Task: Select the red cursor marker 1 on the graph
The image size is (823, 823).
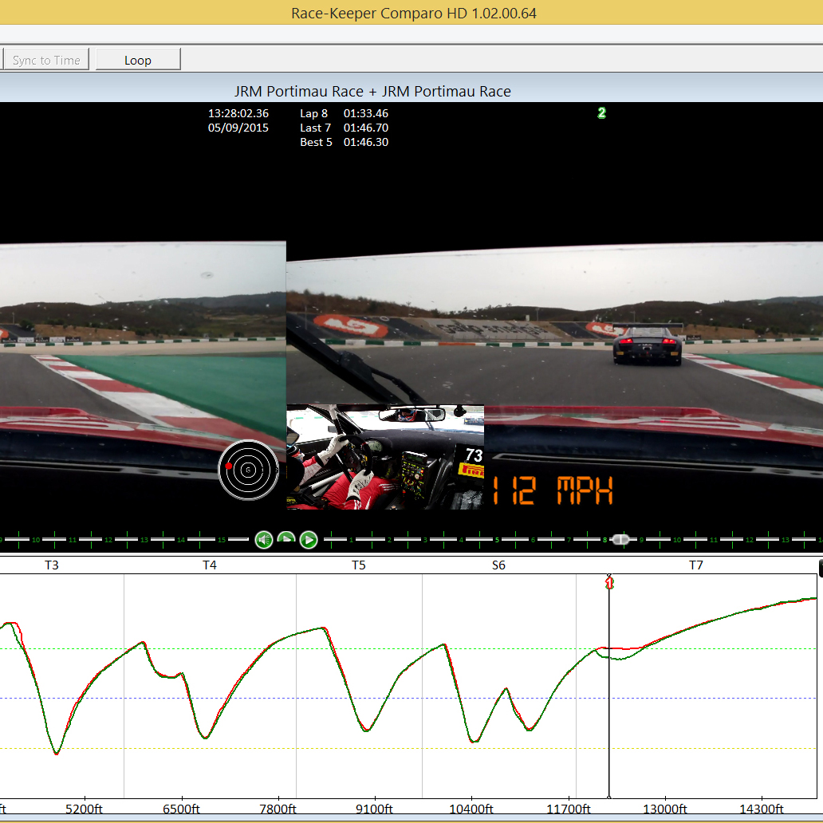Action: pos(609,583)
